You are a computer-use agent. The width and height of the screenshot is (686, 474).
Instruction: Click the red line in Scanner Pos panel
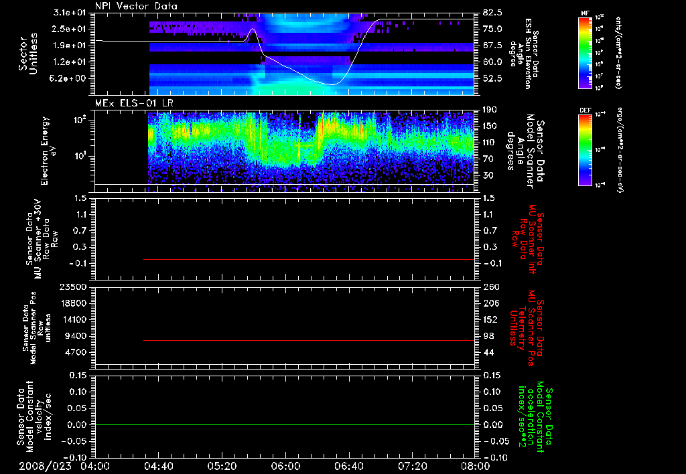tap(309, 340)
